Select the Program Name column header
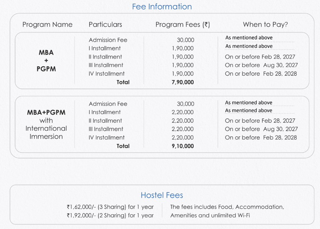Viewport: 320px width, 229px height. (x=47, y=24)
